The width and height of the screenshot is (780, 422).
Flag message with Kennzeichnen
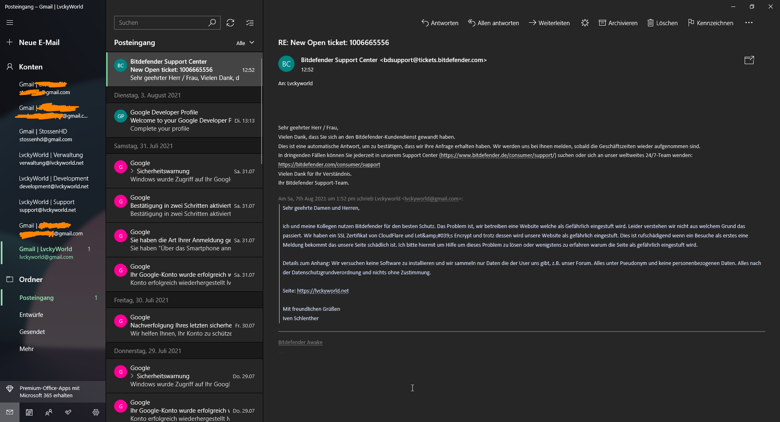[711, 23]
